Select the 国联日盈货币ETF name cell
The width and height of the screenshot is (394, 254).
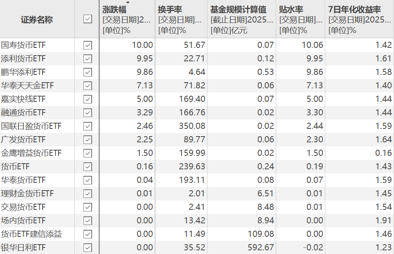click(37, 126)
